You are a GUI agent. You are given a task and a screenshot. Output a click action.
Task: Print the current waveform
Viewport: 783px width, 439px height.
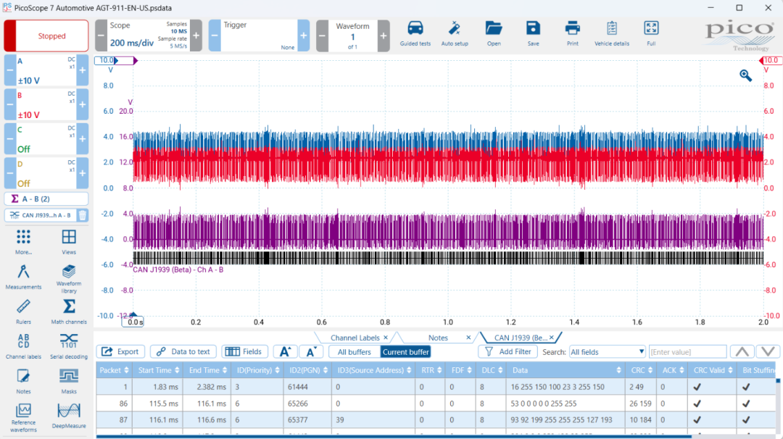(572, 34)
